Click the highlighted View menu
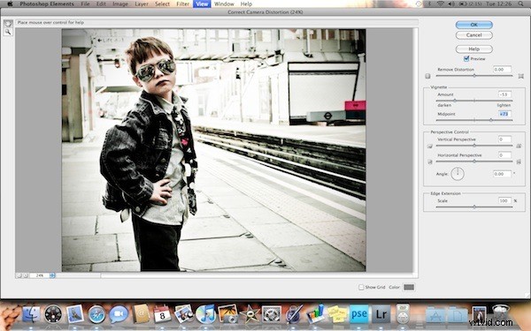531x331 pixels. coord(202,4)
